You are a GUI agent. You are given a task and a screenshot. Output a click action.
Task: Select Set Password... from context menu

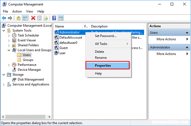105,36
